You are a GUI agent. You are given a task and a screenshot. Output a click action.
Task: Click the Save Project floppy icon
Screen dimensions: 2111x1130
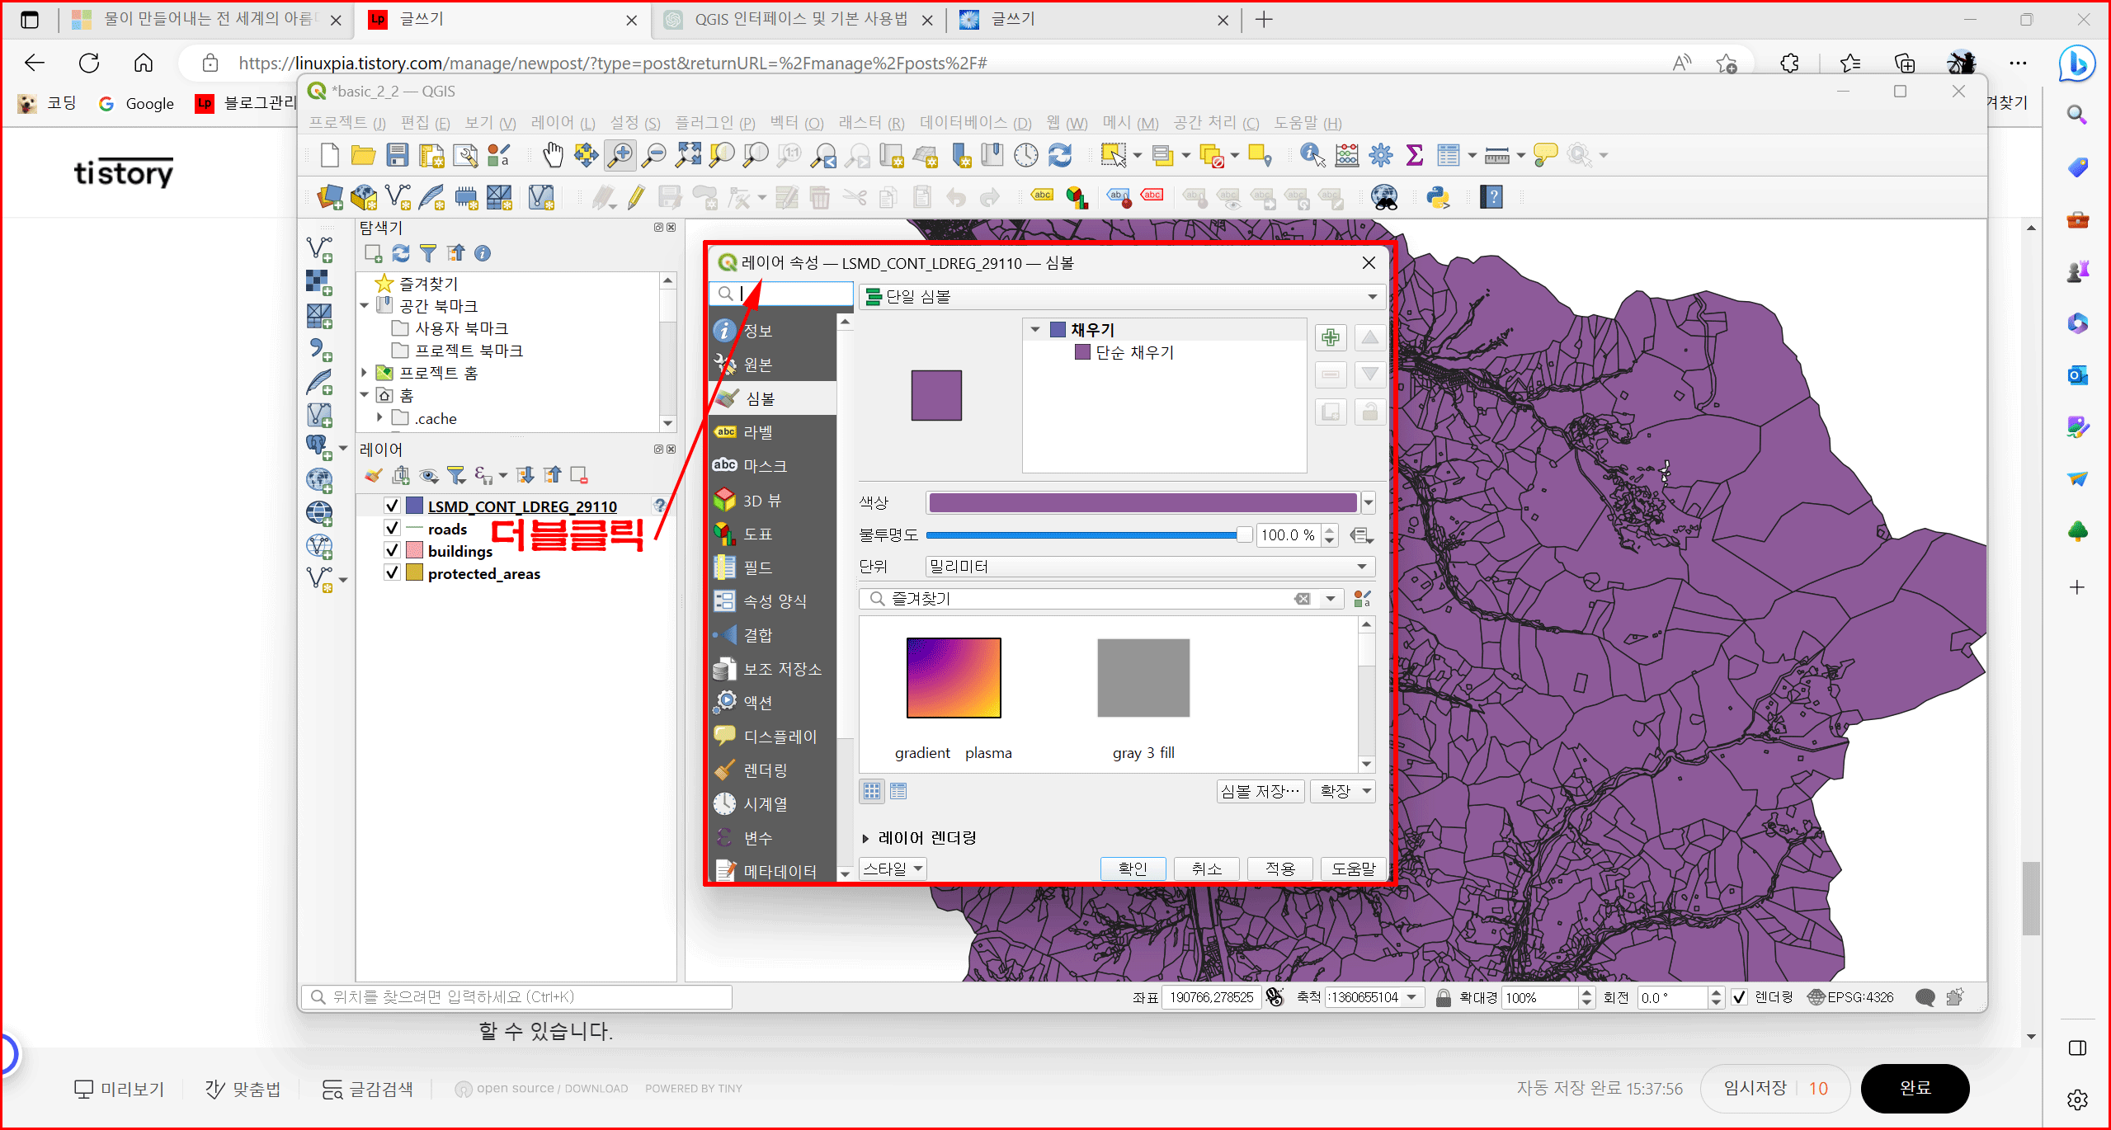(398, 155)
